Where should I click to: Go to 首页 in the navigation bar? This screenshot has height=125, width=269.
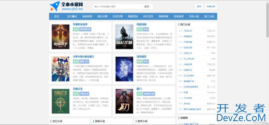pos(56,17)
